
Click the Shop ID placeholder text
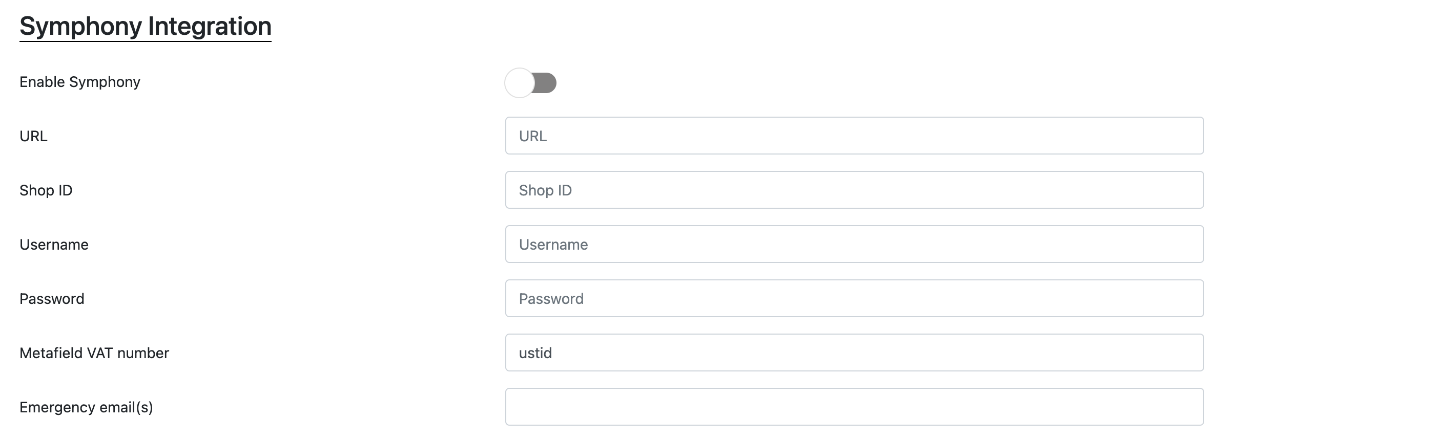545,190
